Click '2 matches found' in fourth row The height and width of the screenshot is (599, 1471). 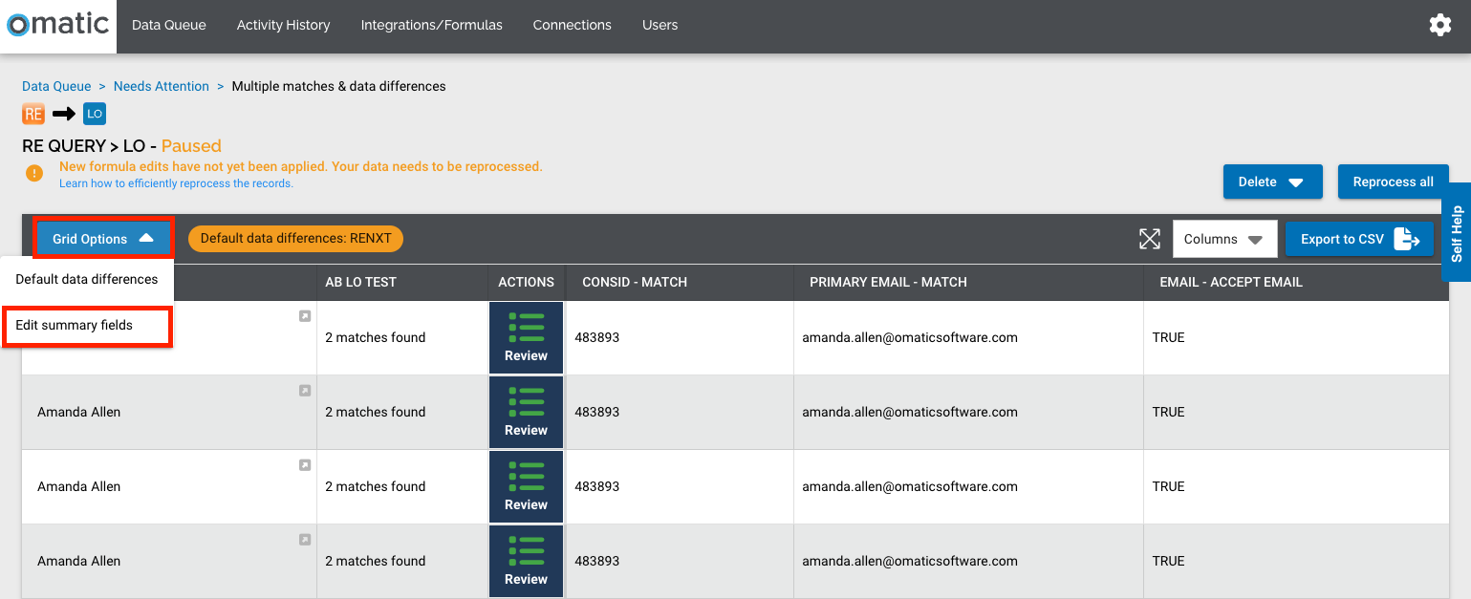click(x=375, y=561)
